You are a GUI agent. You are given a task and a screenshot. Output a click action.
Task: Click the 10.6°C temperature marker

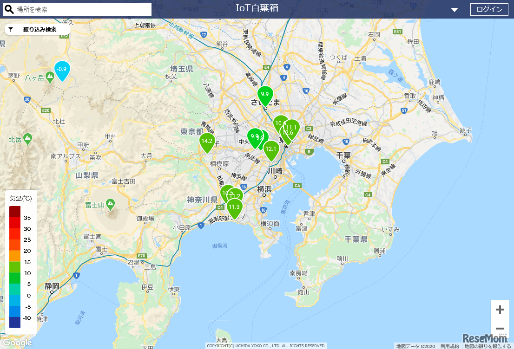click(x=279, y=123)
